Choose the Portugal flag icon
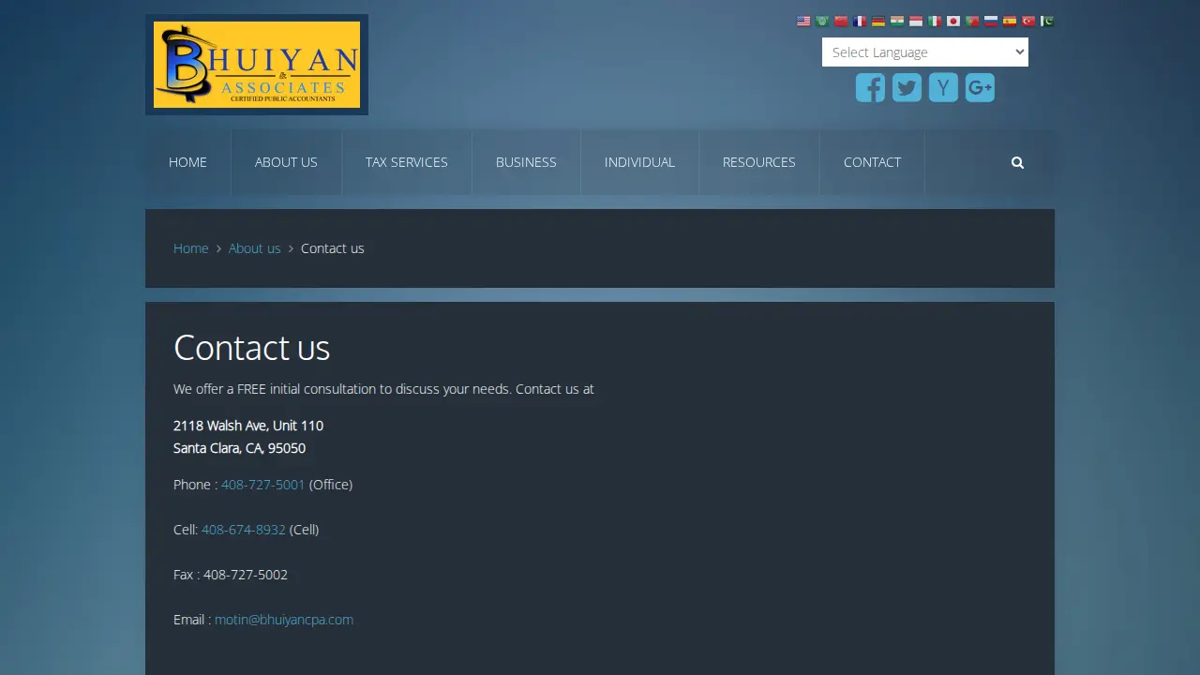Viewport: 1200px width, 675px height. [x=972, y=22]
